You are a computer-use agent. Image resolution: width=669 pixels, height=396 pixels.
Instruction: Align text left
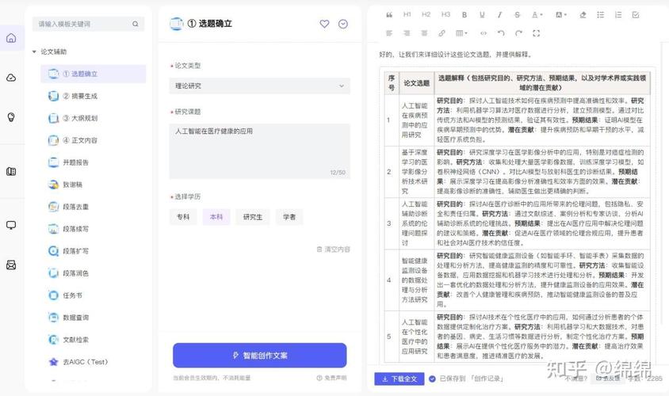point(389,32)
